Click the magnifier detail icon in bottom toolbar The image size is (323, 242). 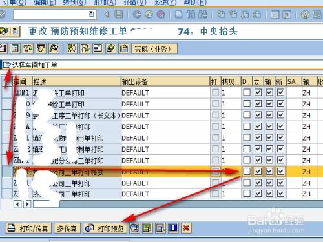point(134,228)
